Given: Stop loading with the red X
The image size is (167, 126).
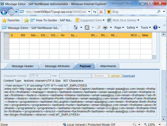Looking at the screenshot, I should [x=101, y=12].
